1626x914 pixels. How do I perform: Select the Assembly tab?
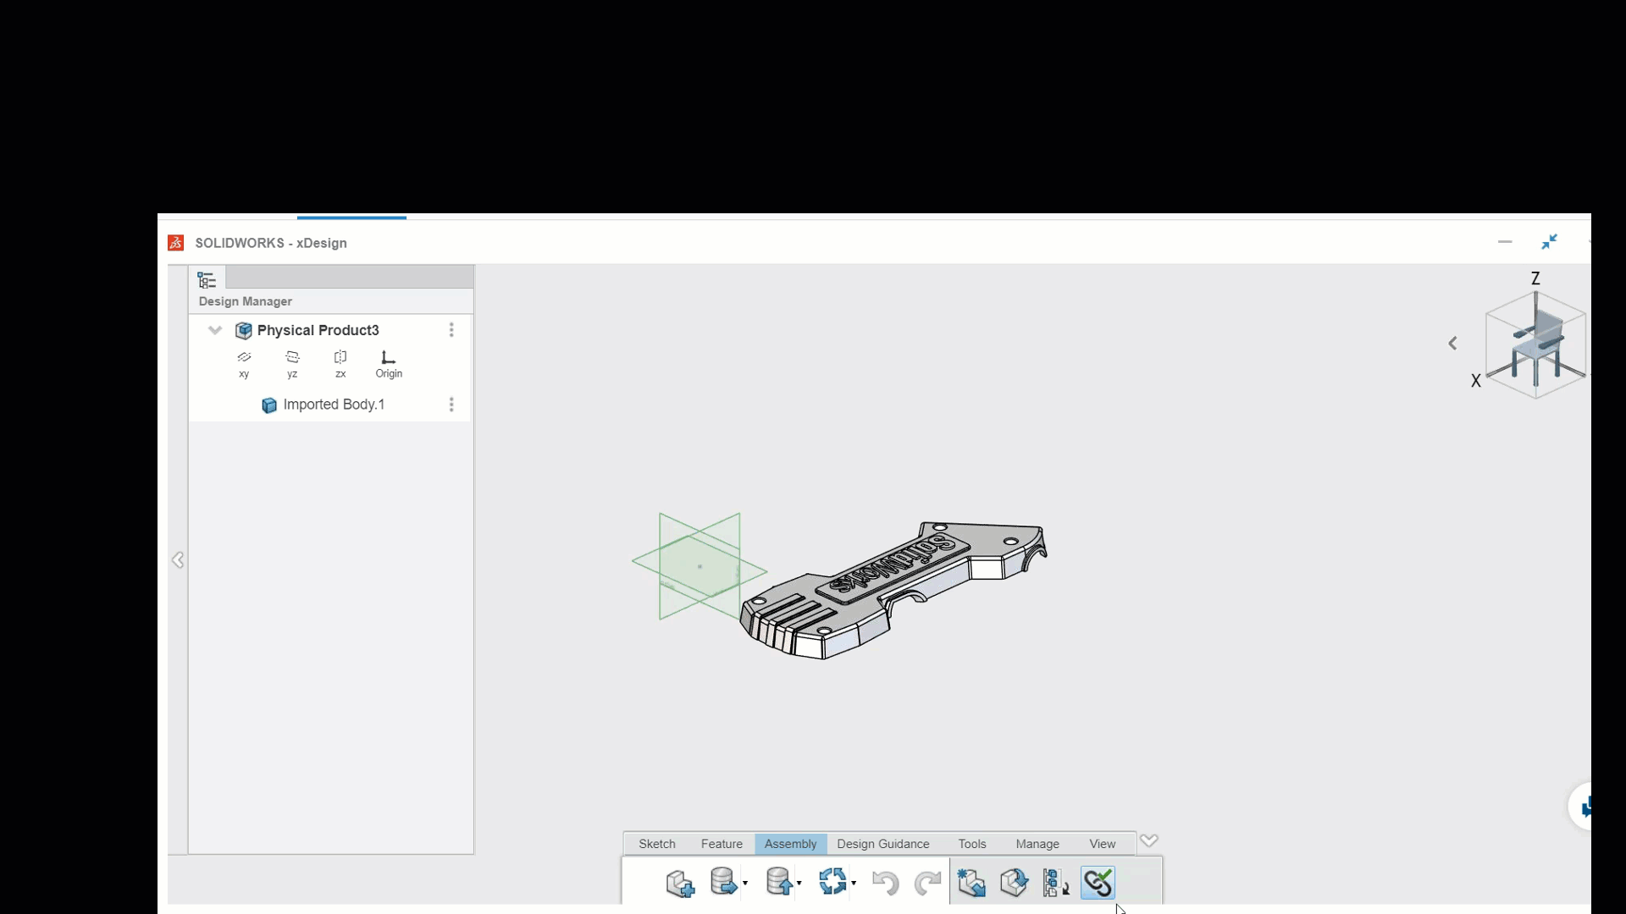point(791,843)
